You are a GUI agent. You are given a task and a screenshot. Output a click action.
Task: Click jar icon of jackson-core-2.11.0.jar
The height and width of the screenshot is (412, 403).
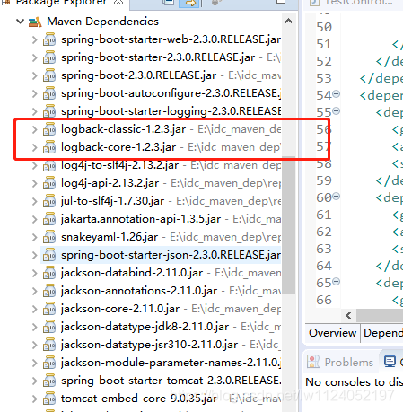point(49,309)
